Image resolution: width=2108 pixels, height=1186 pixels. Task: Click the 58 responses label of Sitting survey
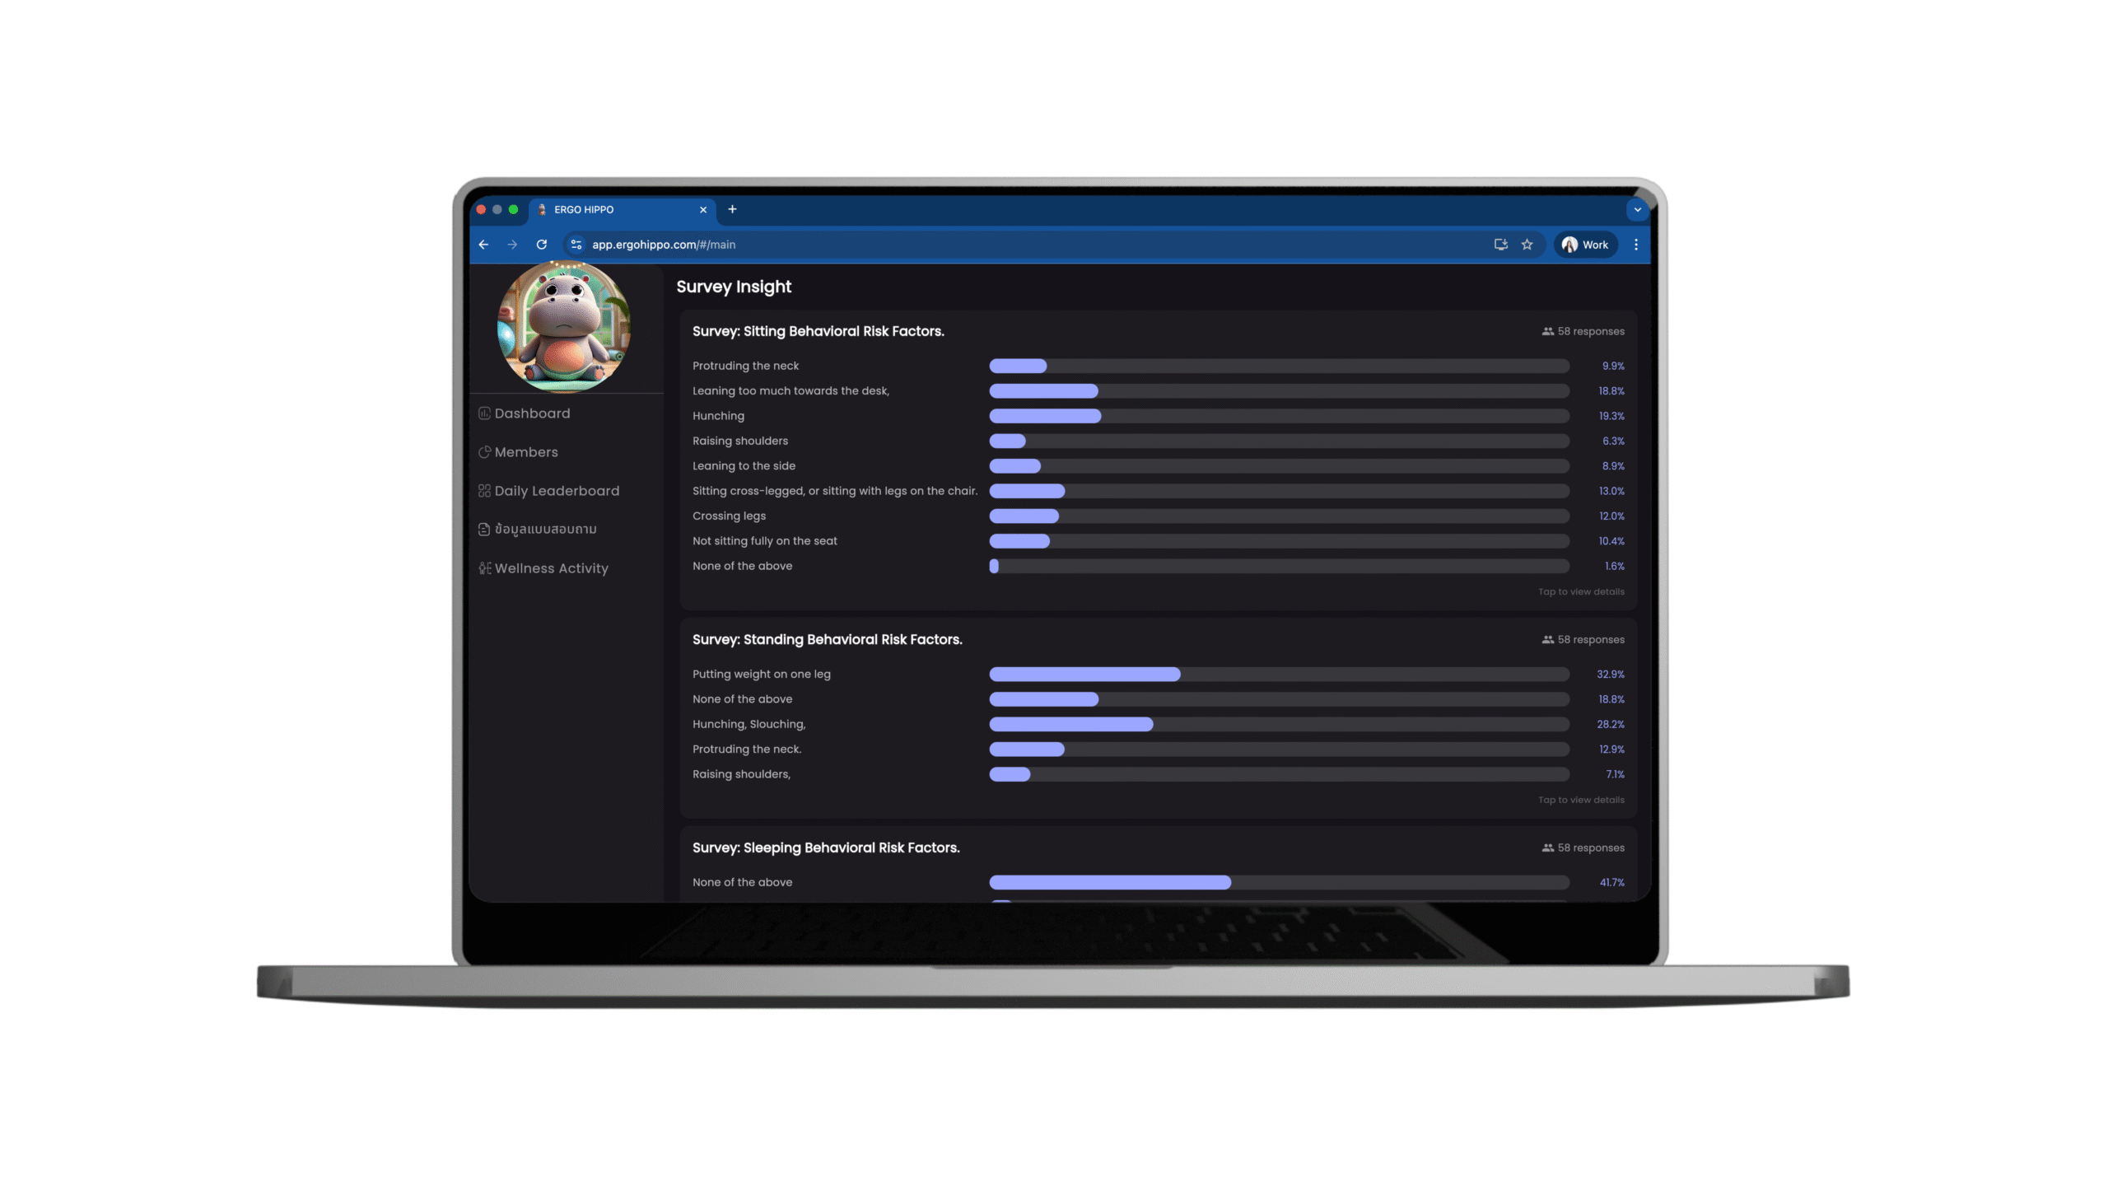tap(1583, 331)
